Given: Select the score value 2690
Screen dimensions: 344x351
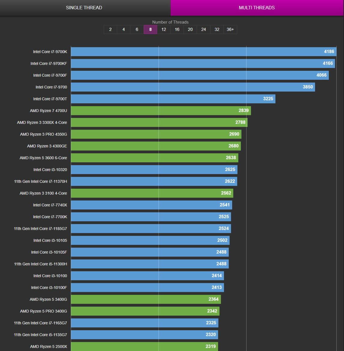Looking at the screenshot, I should point(234,134).
